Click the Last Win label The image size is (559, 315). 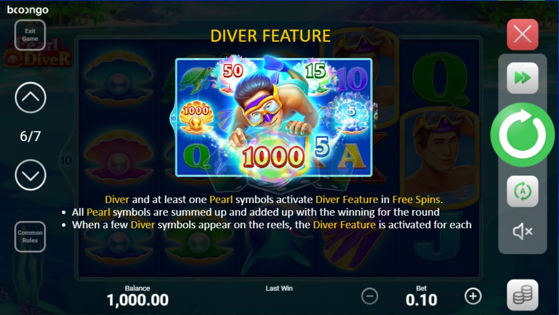(x=279, y=288)
